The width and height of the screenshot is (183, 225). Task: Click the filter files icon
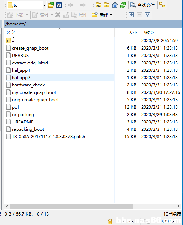coord(59,5)
